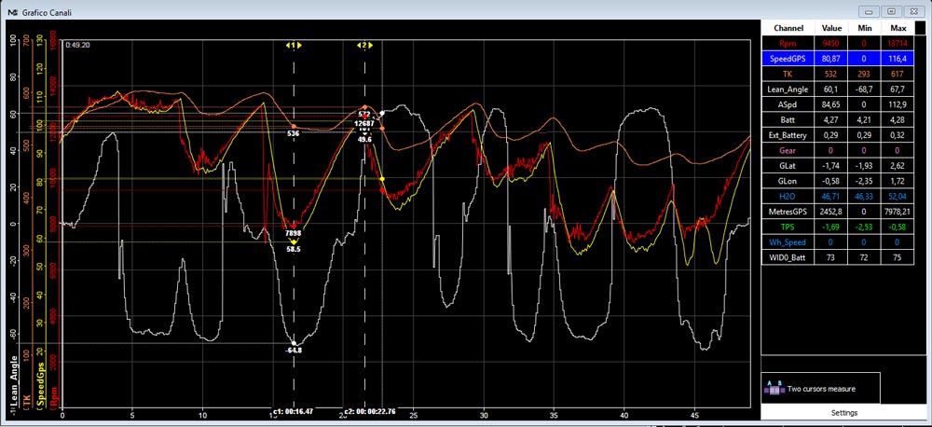Select the TK channel row
932x427 pixels.
coord(838,75)
